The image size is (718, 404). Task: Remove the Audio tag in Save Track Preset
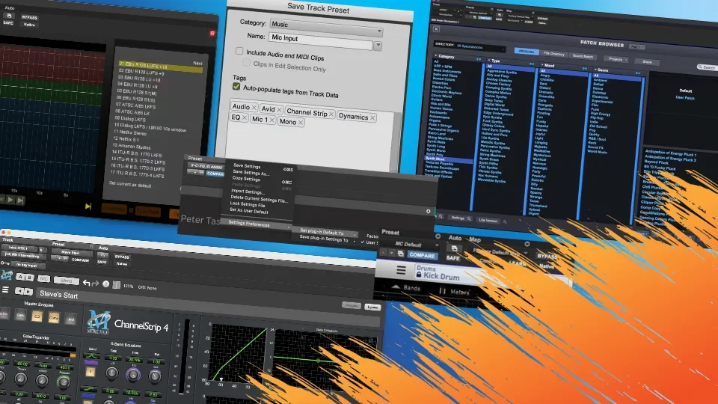(254, 107)
